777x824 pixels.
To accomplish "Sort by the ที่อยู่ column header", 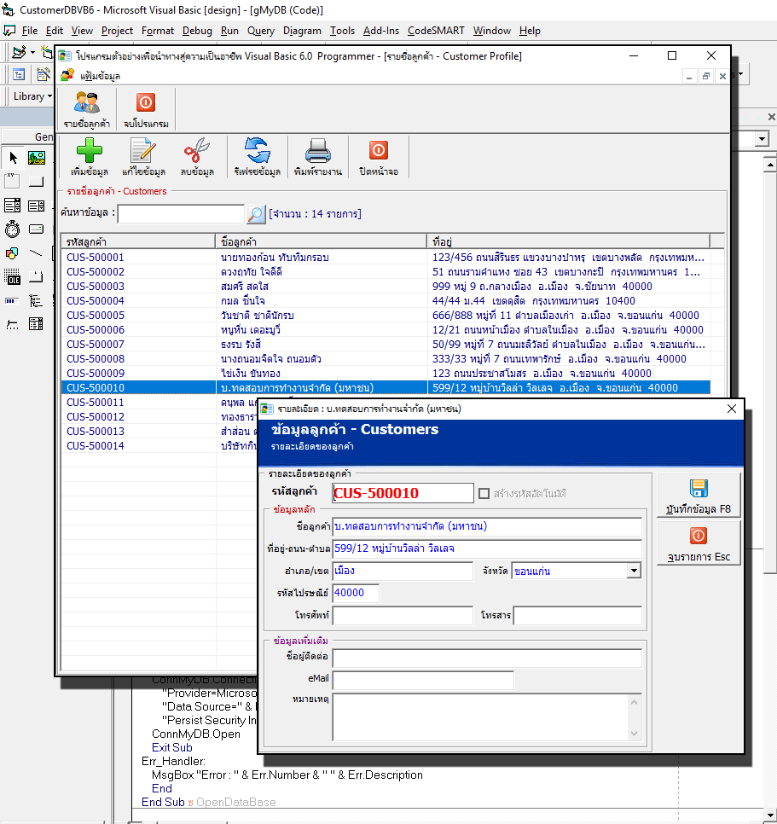I will [x=568, y=241].
